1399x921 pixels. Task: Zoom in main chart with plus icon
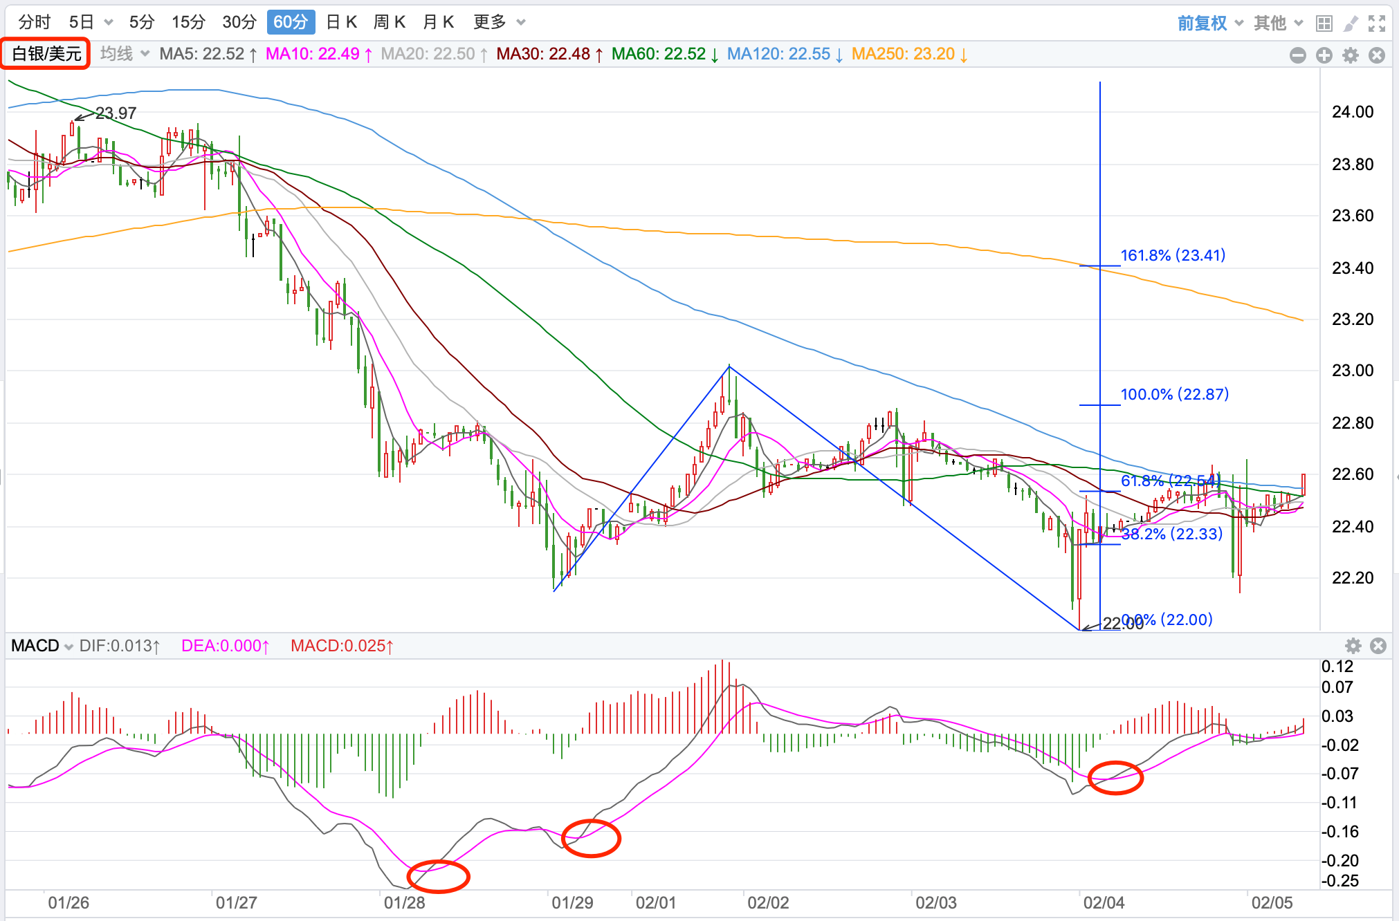click(1324, 55)
